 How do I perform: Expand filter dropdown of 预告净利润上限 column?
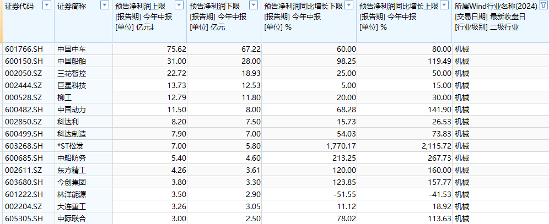click(180, 6)
